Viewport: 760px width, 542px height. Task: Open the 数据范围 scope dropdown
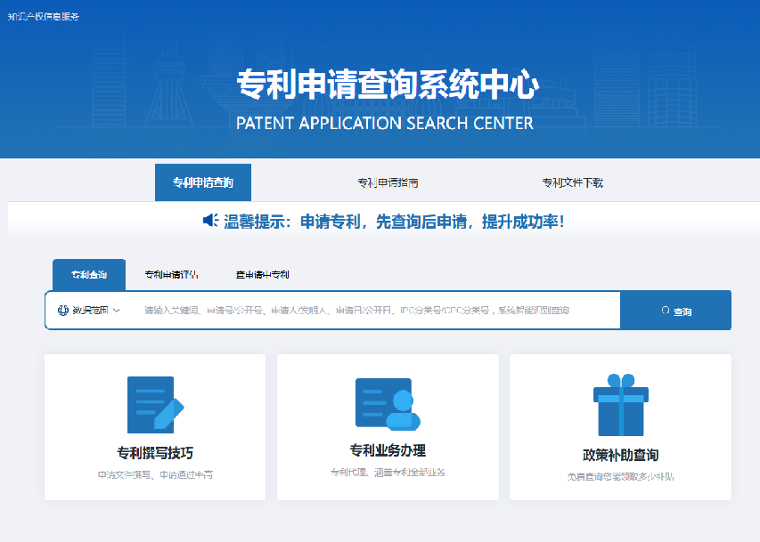coord(89,310)
